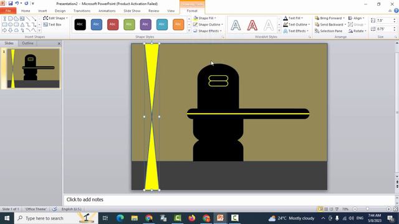This screenshot has width=399, height=224.
Task: Zoom in with the plus button
Action: coord(388,209)
